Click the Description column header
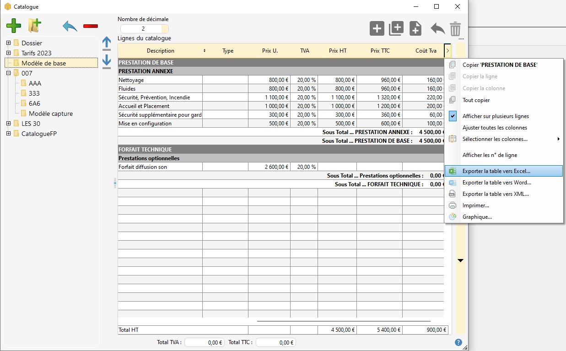 pyautogui.click(x=160, y=51)
